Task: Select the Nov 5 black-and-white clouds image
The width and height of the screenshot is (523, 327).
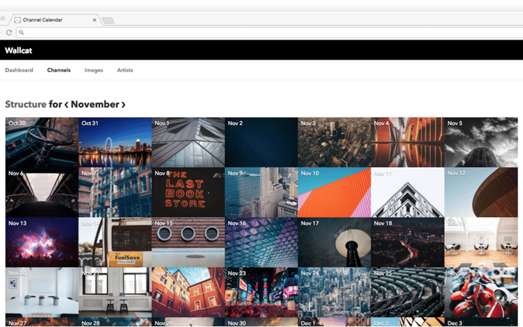Action: tap(481, 142)
